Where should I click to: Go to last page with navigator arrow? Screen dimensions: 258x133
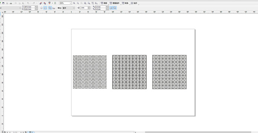(x=23, y=132)
